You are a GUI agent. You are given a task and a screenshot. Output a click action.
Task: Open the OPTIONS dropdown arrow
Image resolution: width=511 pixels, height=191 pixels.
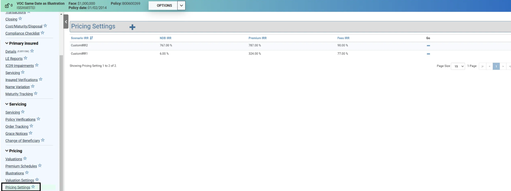181,5
